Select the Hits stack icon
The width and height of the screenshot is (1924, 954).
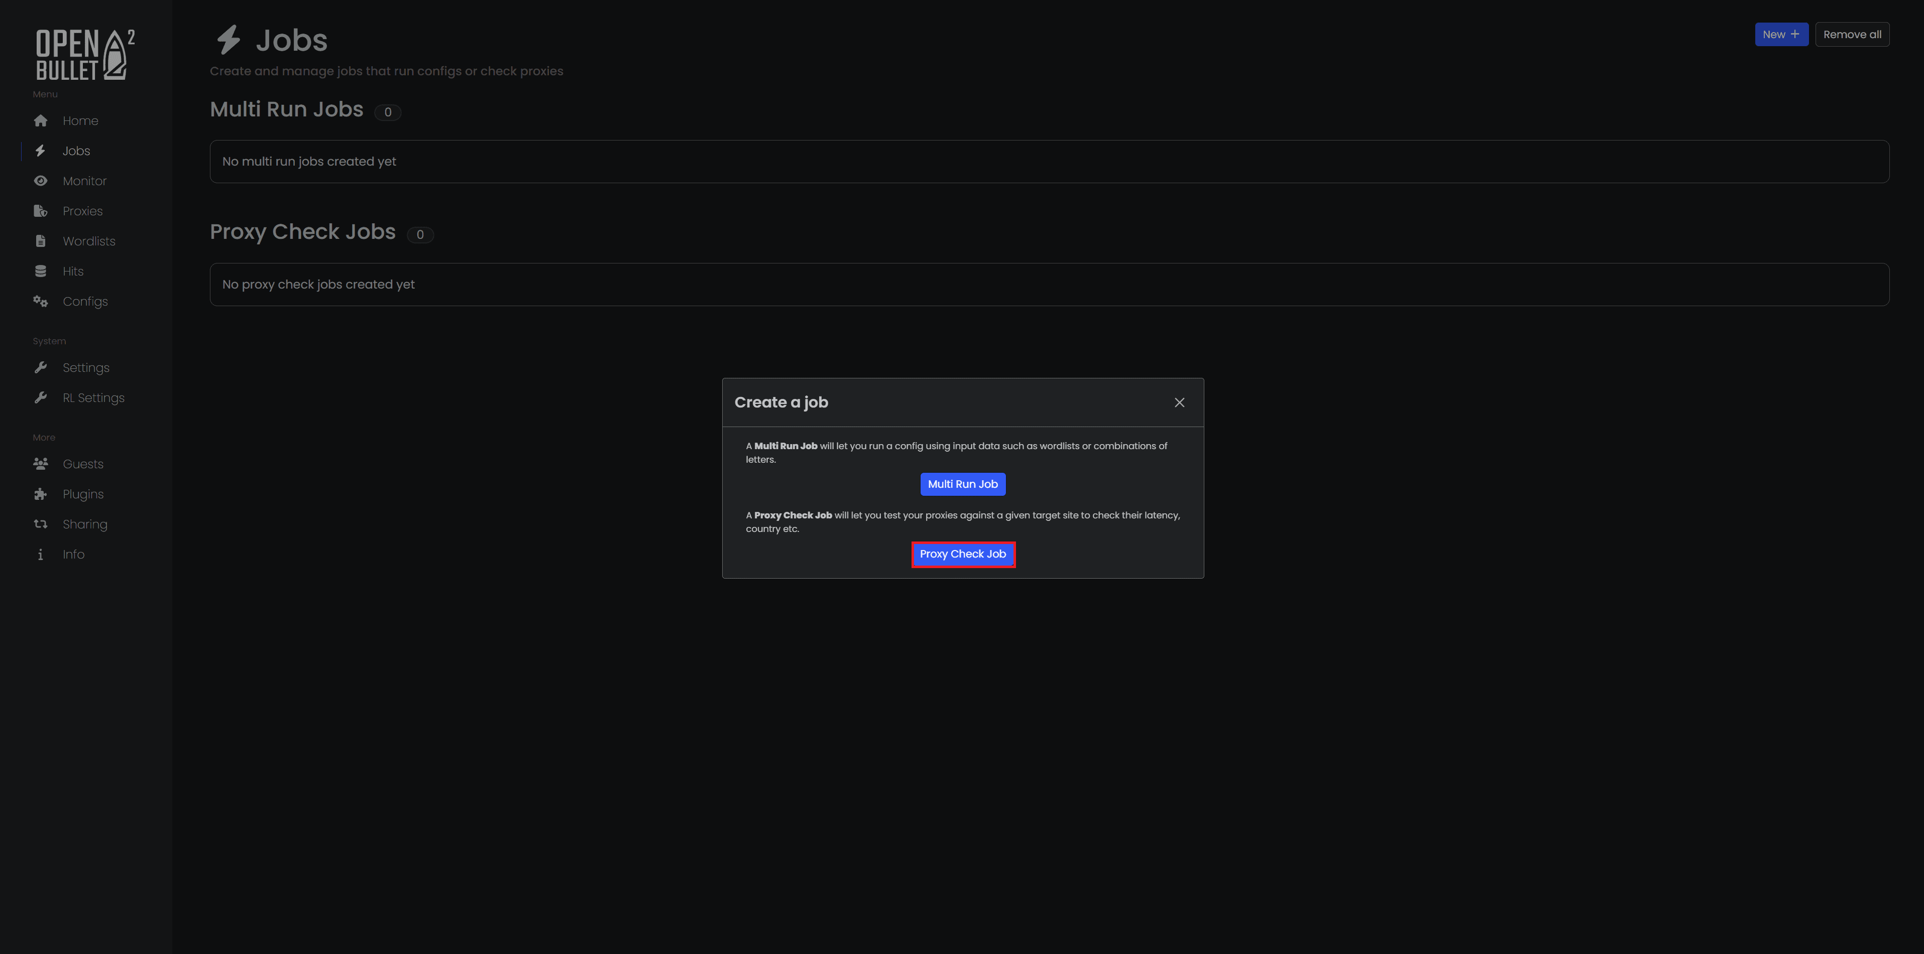[x=40, y=271]
